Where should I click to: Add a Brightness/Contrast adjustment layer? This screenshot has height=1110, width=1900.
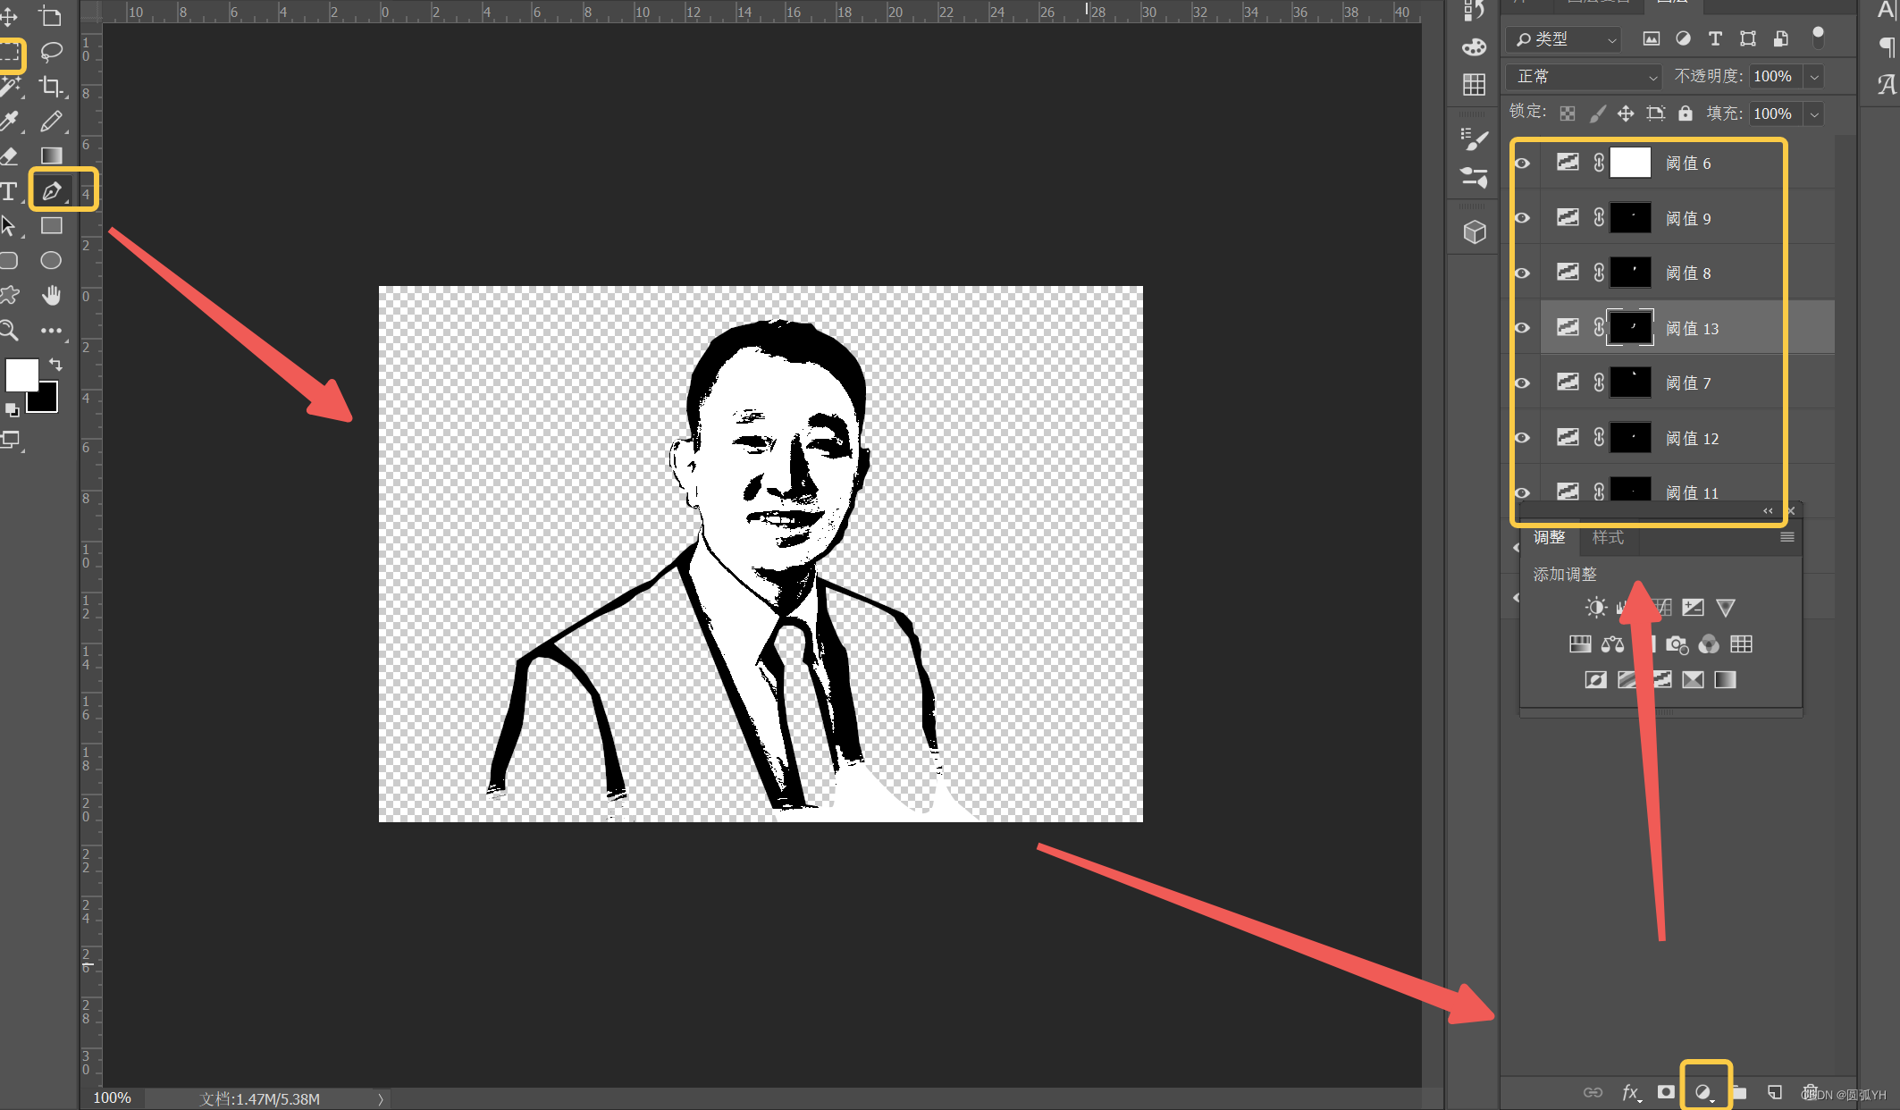pos(1595,607)
